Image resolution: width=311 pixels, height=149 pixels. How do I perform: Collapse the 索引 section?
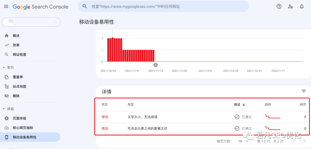[8, 67]
